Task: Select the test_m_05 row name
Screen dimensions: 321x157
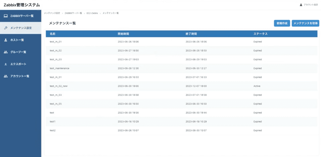Action: (x=56, y=104)
